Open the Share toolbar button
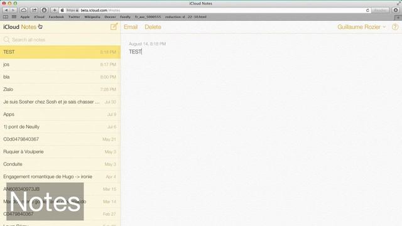 34,10
